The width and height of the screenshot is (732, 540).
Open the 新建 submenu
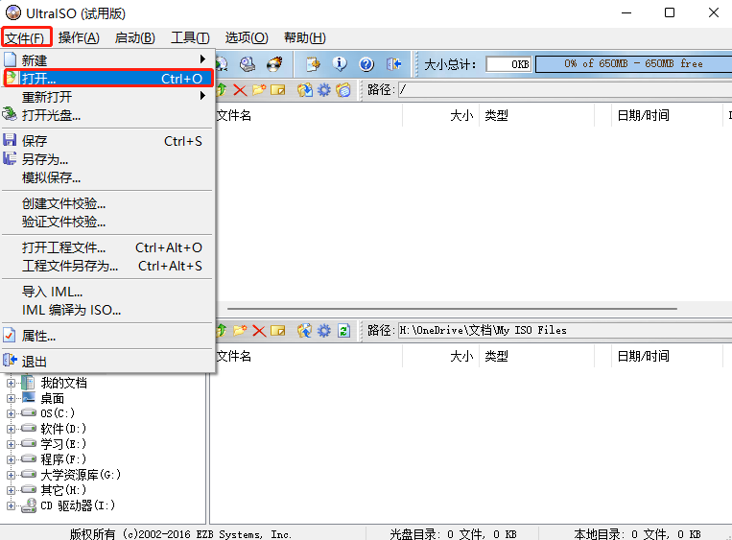(107, 60)
